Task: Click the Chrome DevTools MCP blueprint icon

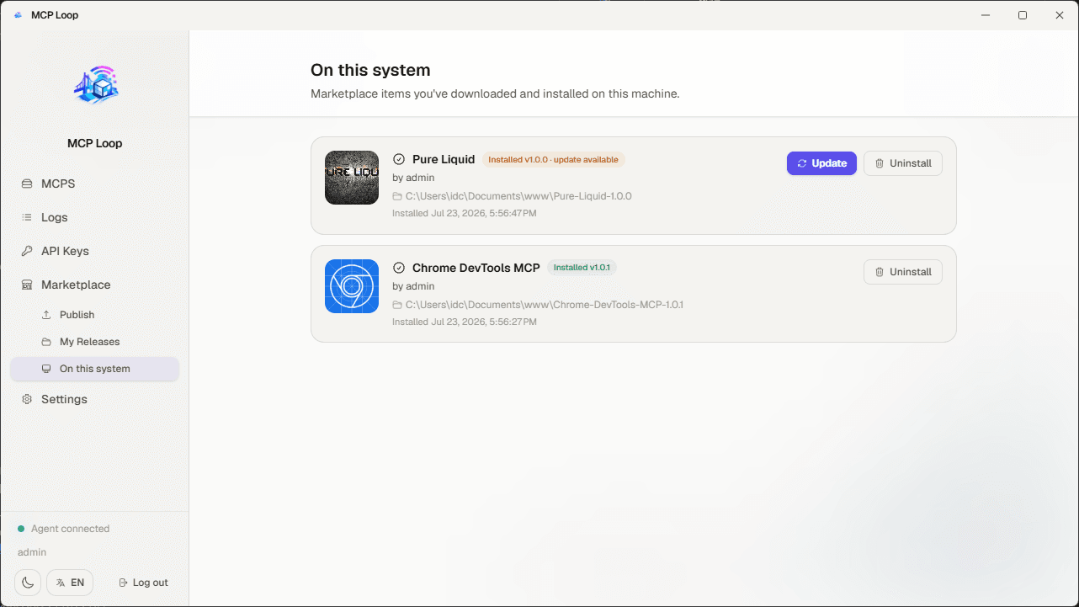Action: tap(352, 286)
